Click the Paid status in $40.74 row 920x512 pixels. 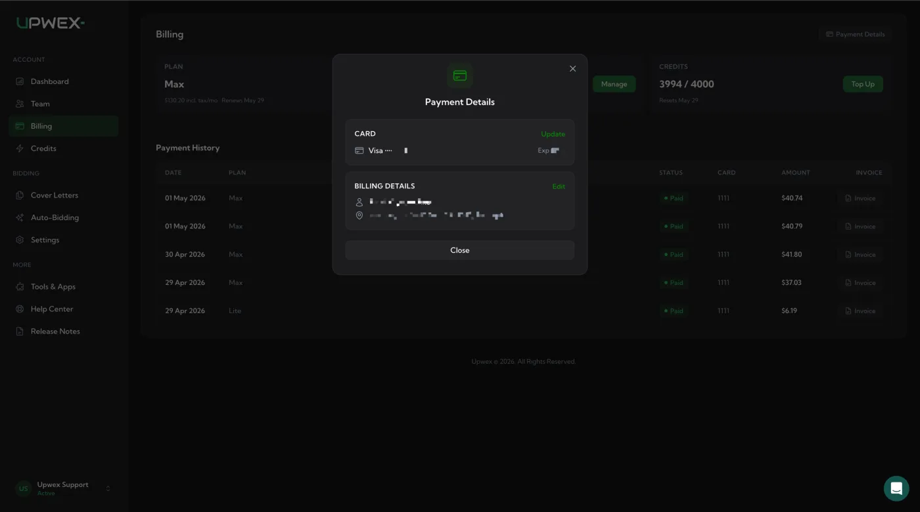(x=674, y=198)
